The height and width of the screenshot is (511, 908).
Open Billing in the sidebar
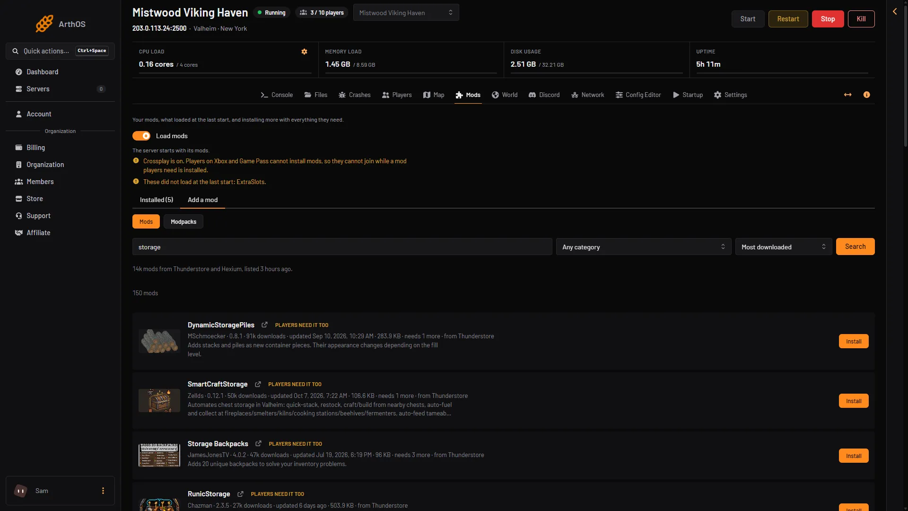(60, 148)
